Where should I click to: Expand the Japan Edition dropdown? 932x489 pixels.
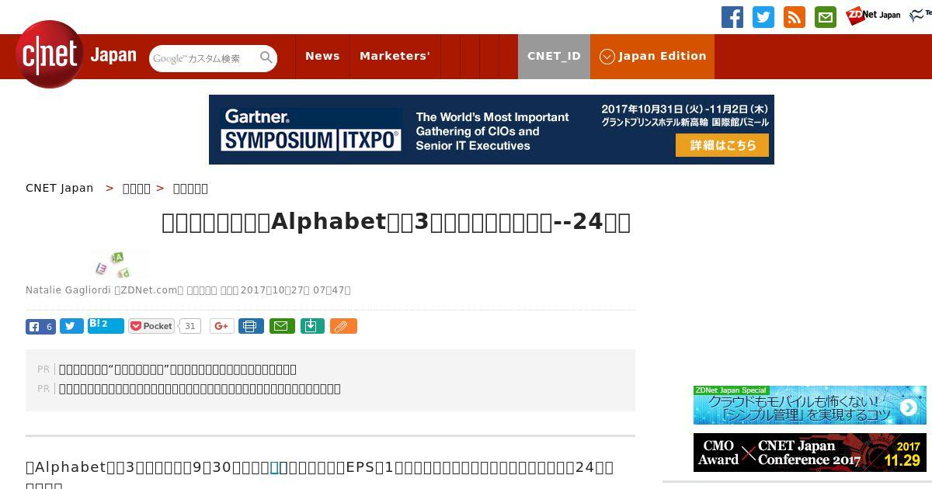pos(652,56)
